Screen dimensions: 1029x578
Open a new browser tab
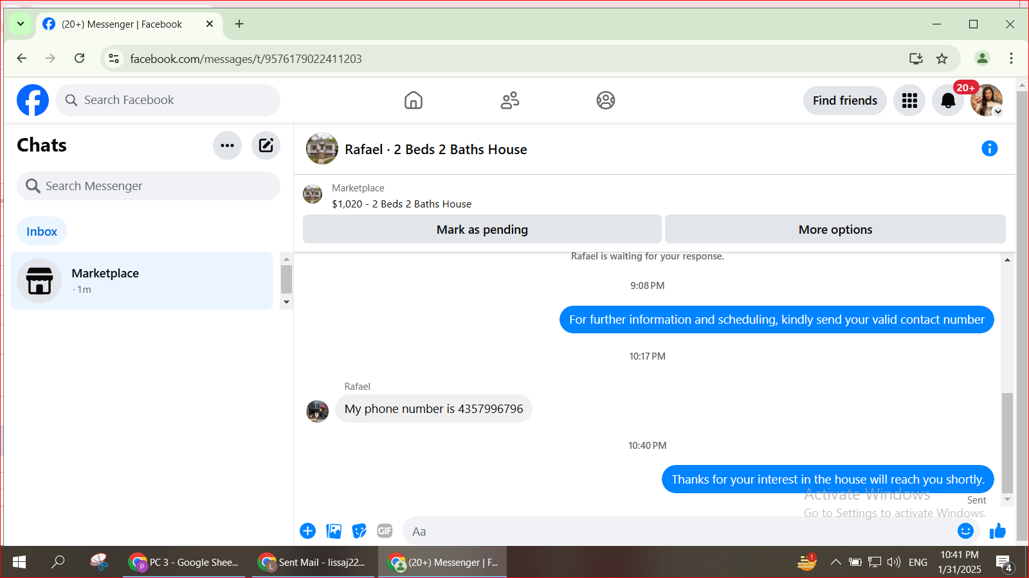pyautogui.click(x=239, y=24)
